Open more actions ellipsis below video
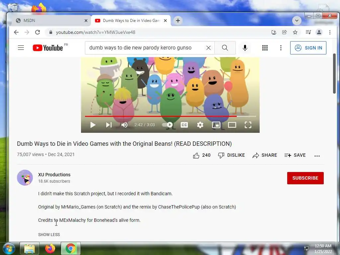The height and width of the screenshot is (255, 340). click(317, 156)
